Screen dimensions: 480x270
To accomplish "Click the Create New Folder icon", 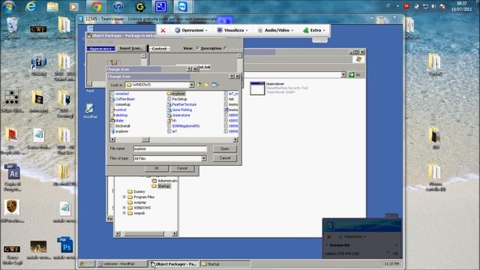I will pos(207,85).
